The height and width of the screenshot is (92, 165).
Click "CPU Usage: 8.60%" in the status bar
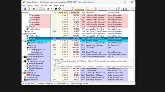29,84
